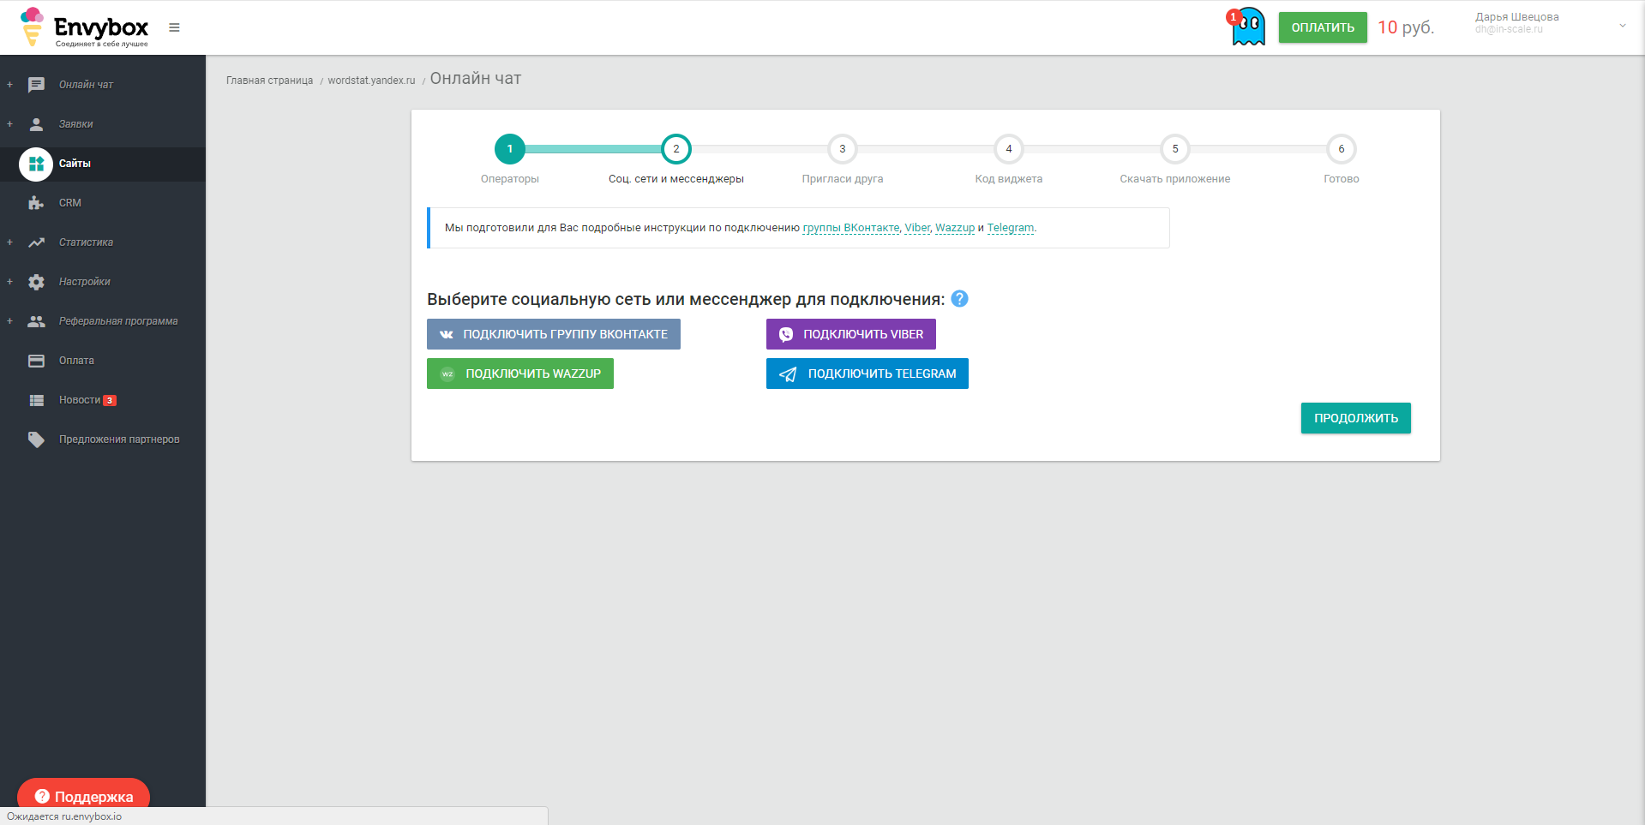Click ПОДКЛЮЧИТЬ VIBER button

coord(851,334)
